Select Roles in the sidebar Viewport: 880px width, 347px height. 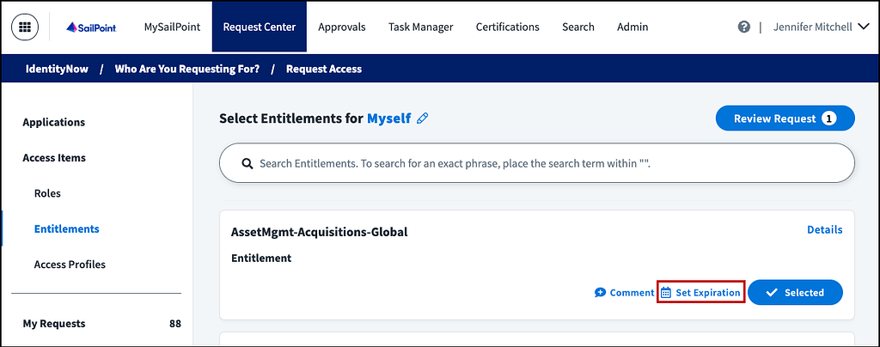click(47, 193)
